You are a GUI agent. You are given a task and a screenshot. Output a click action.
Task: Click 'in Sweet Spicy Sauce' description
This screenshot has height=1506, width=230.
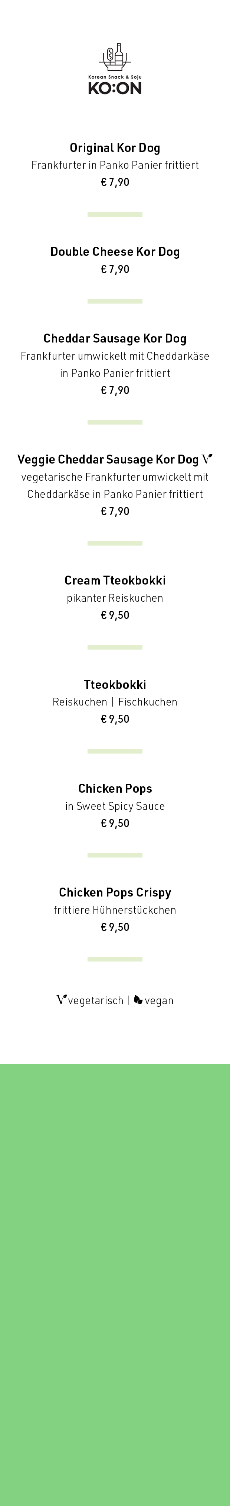point(115,806)
